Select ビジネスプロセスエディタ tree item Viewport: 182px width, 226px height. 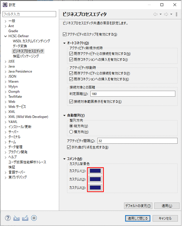tap(28, 51)
